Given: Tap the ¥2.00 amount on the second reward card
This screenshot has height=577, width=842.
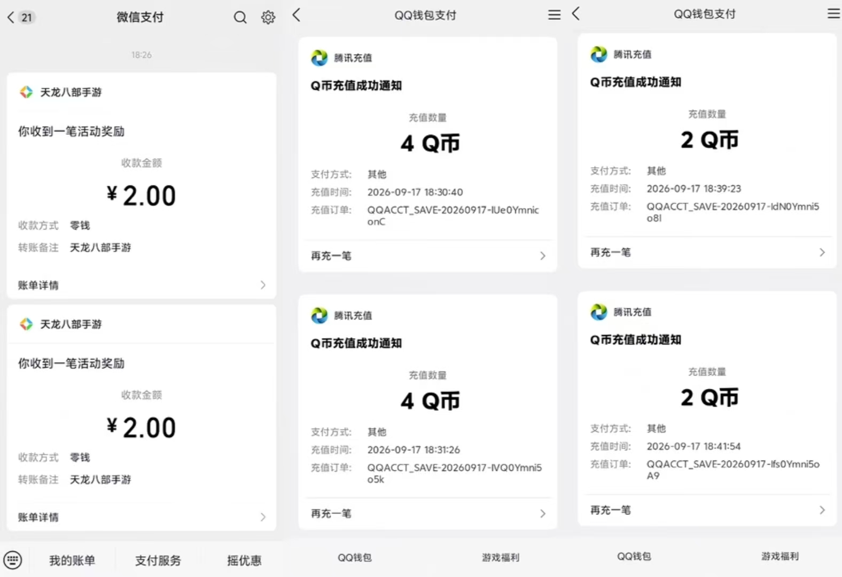Looking at the screenshot, I should 141,427.
